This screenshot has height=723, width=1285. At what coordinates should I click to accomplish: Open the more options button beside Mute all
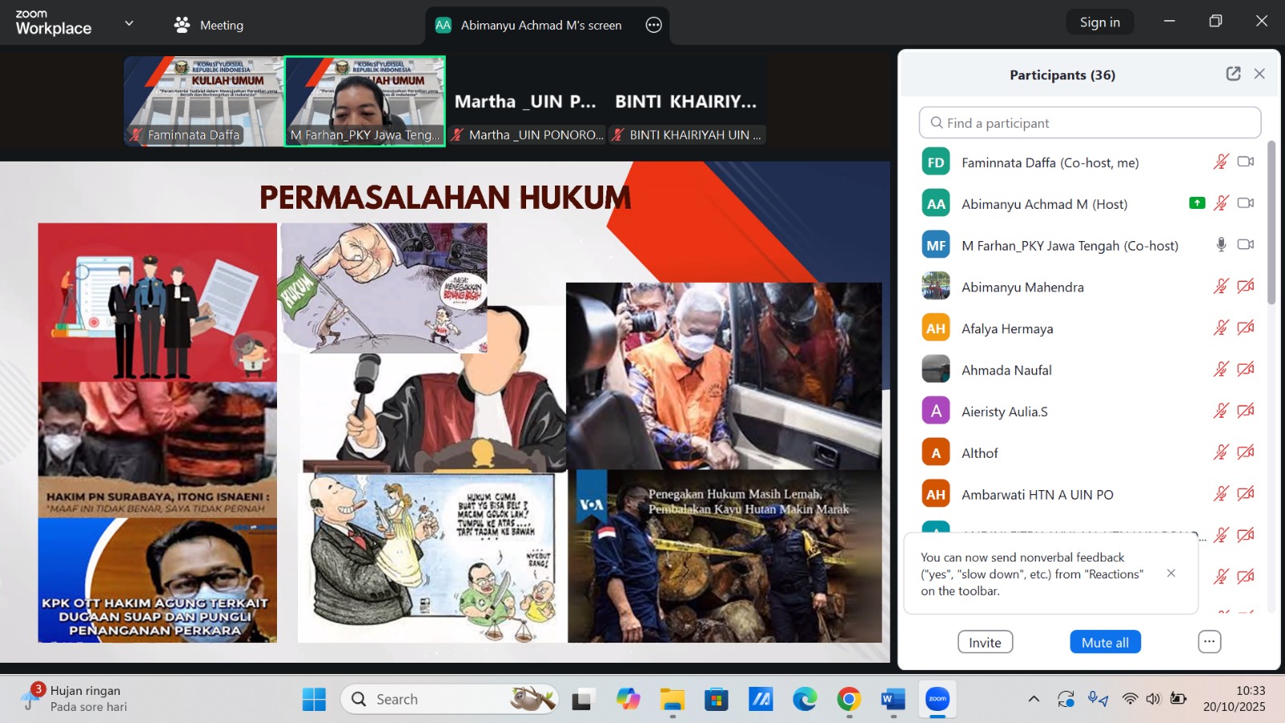click(x=1209, y=642)
